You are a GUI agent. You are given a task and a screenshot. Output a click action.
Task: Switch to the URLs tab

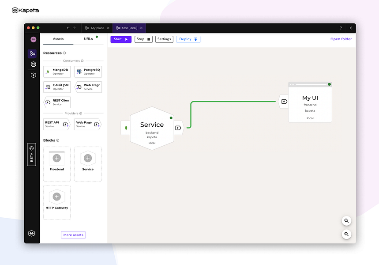tap(88, 39)
